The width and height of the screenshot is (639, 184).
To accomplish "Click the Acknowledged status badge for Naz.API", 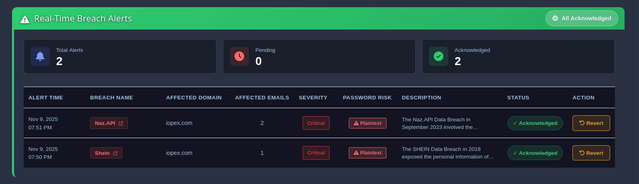I will pyautogui.click(x=535, y=123).
